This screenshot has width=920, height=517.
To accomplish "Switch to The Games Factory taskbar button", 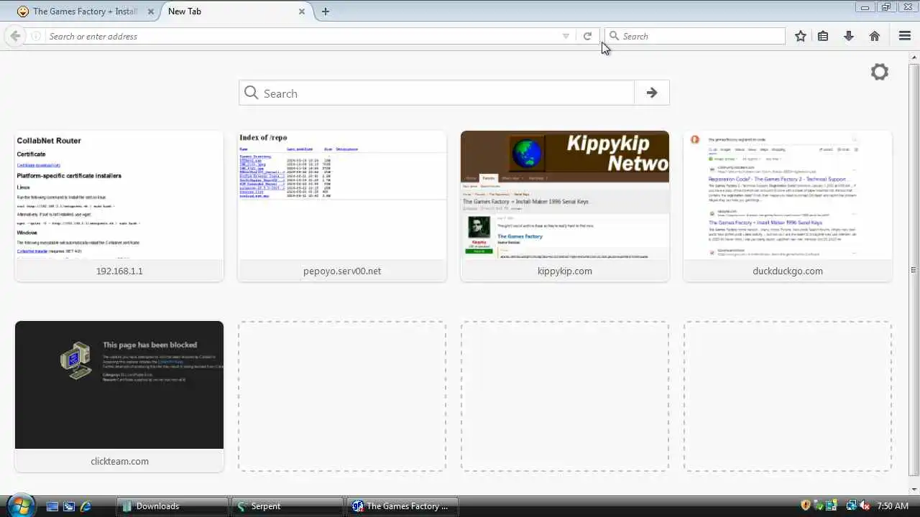I will pyautogui.click(x=402, y=506).
